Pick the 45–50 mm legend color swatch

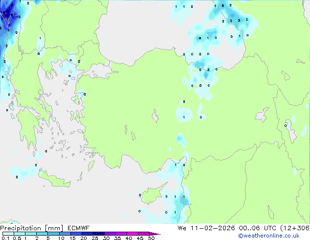pyautogui.click(x=144, y=234)
